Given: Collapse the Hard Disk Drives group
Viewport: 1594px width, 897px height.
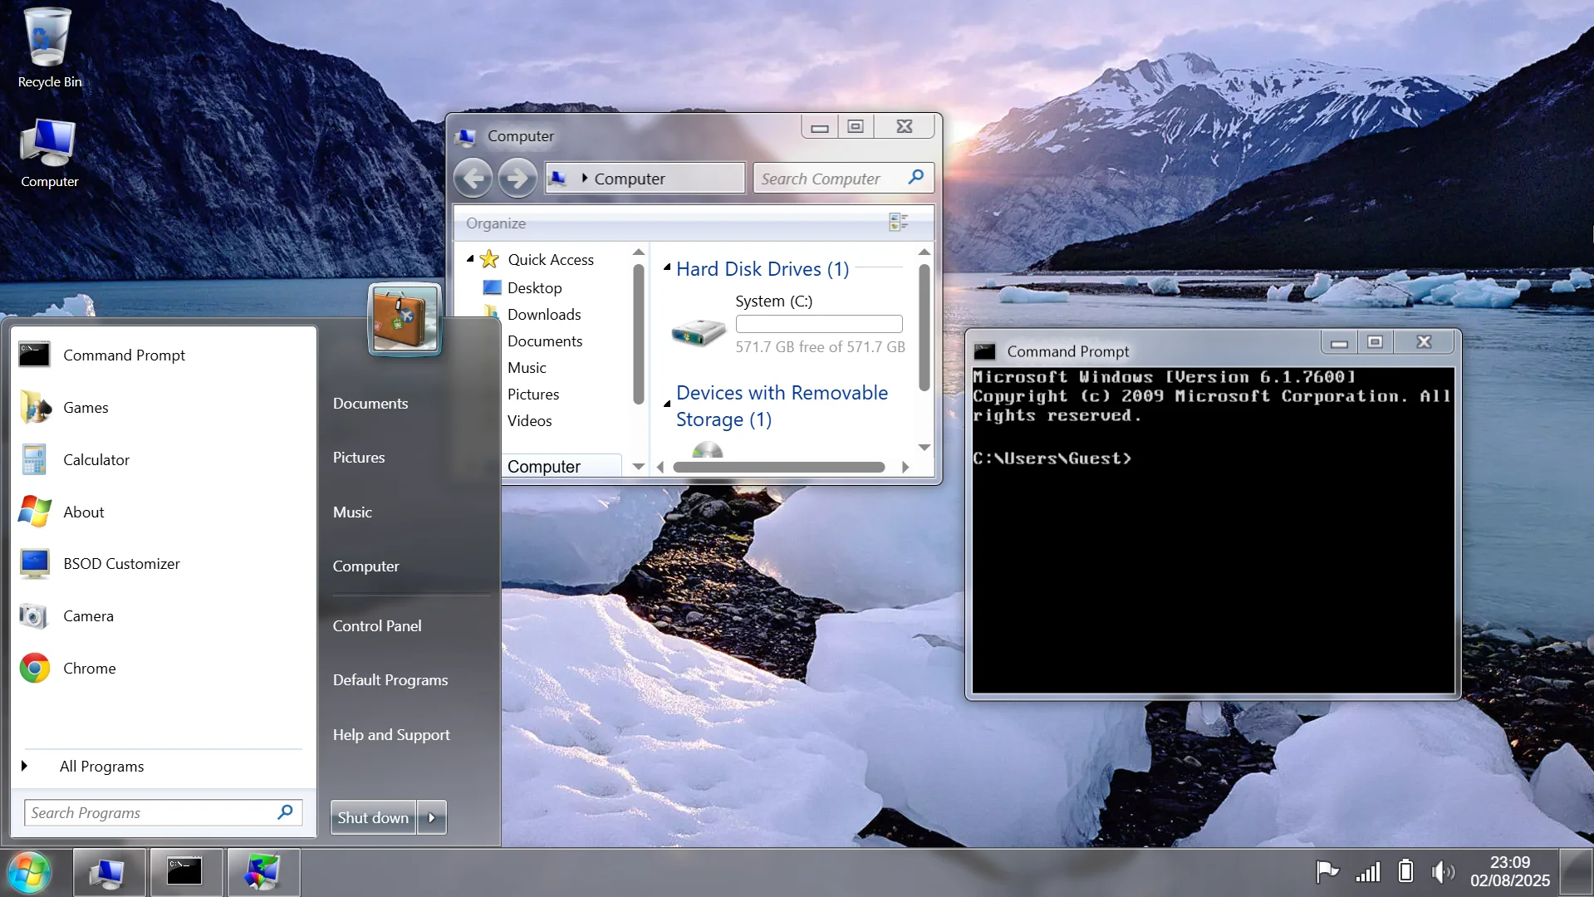Looking at the screenshot, I should click(x=668, y=267).
